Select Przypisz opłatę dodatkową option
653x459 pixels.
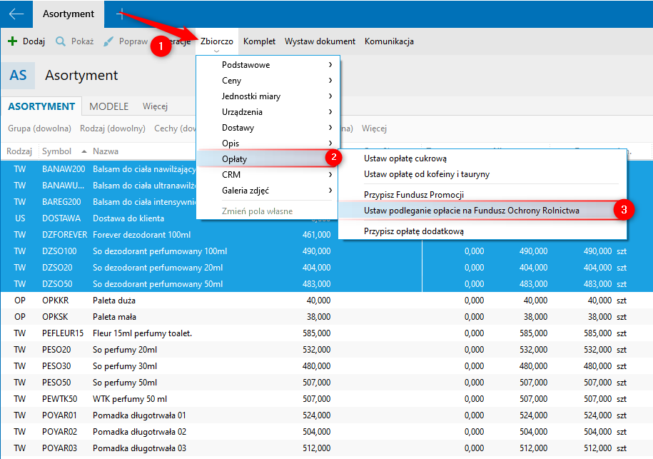pos(414,231)
